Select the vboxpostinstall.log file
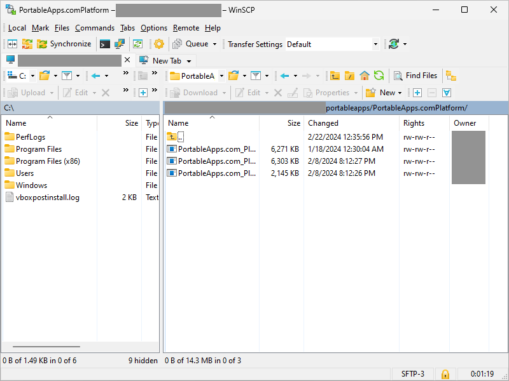 48,197
